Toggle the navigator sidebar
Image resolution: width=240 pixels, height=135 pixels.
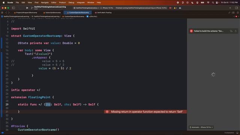pyautogui.click(x=13, y=8)
